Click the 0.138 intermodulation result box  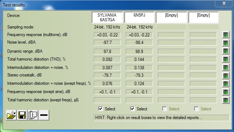[x=139, y=68]
